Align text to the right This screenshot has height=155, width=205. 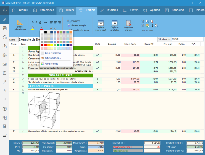click(x=60, y=22)
